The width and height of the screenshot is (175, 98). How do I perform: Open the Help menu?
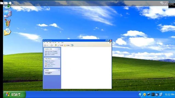pyautogui.click(x=63, y=42)
